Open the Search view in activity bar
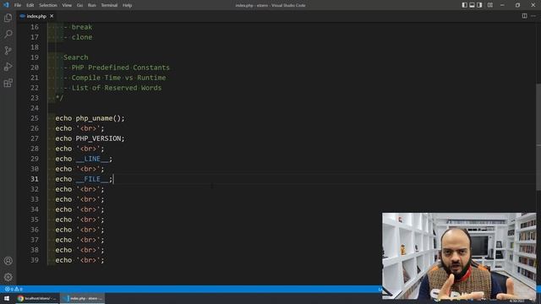 coord(8,34)
